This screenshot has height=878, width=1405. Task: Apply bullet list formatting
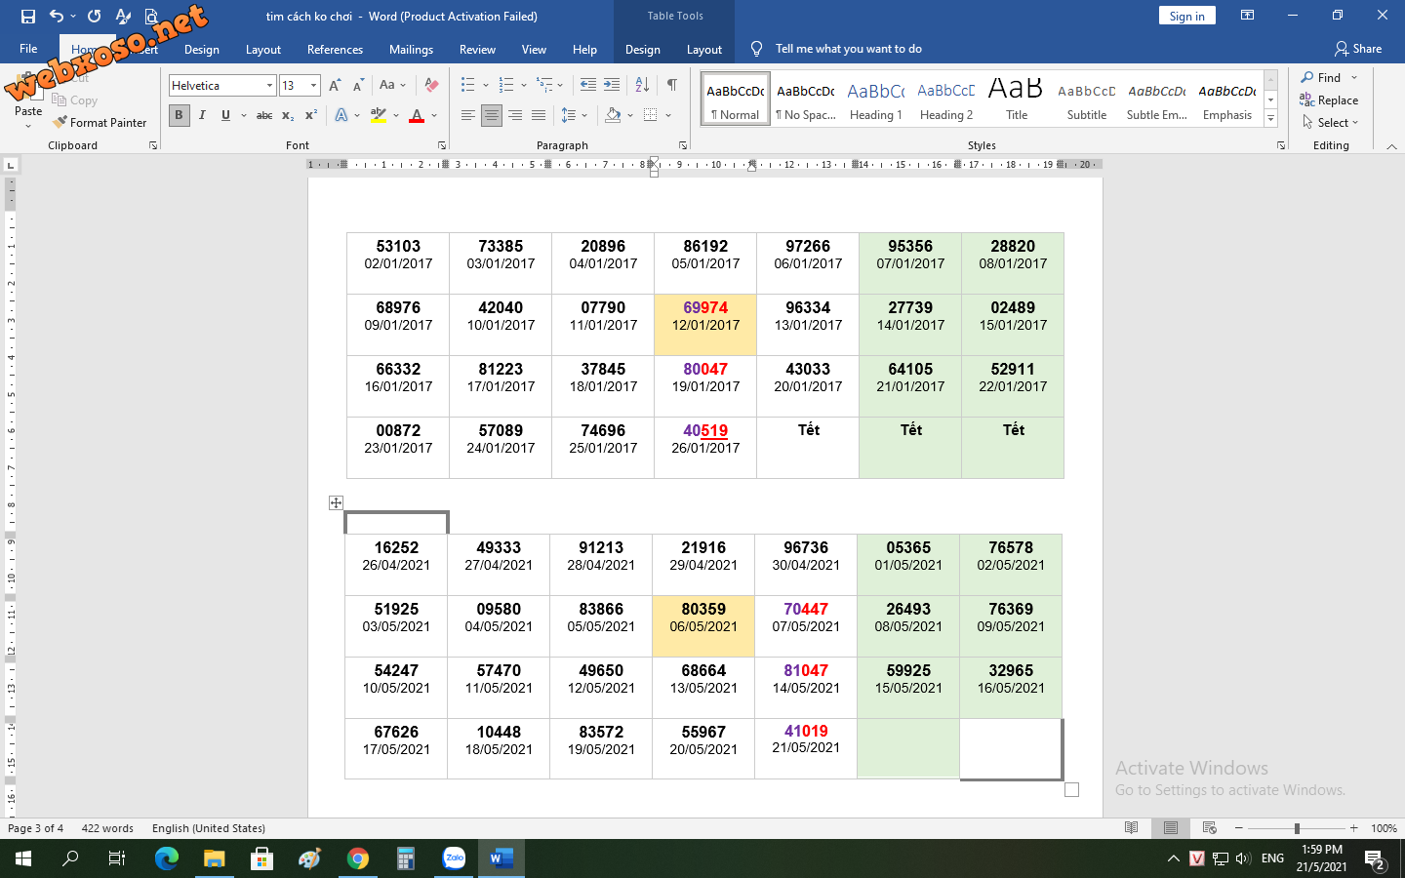[468, 85]
